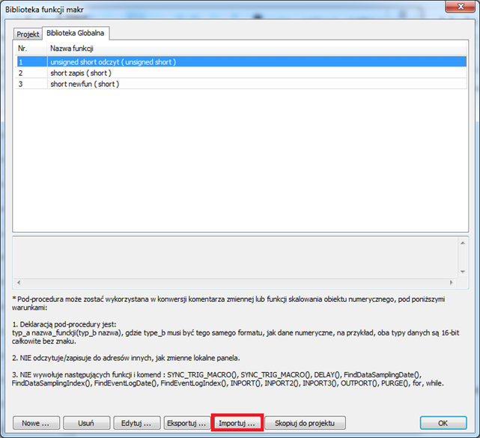This screenshot has height=438, width=480.
Task: Click the preview pane scroll left arrow
Action: click(x=19, y=282)
